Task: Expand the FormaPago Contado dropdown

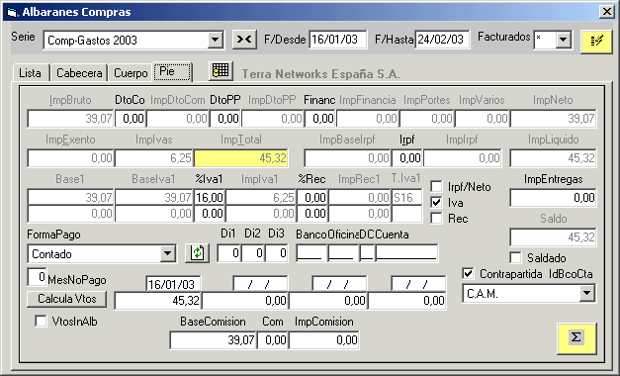Action: (x=167, y=253)
